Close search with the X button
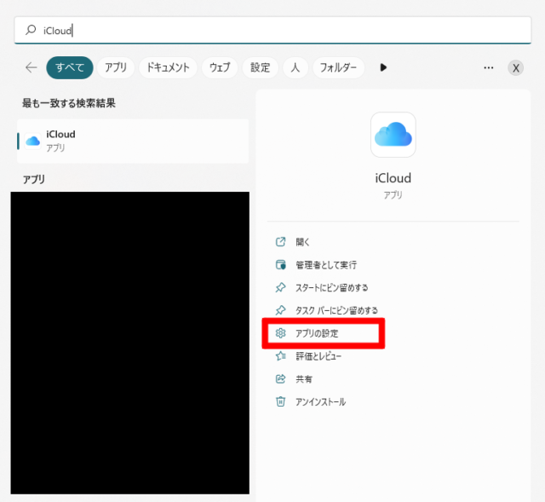 click(516, 68)
